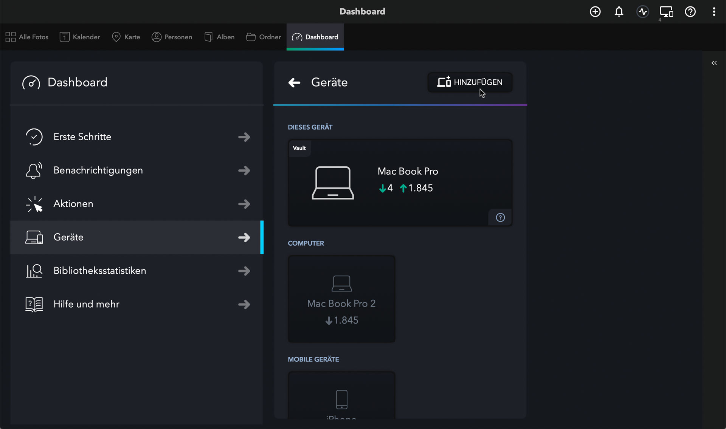
Task: Click arrow next to Bibliotheksstatistiken
Action: pos(244,271)
